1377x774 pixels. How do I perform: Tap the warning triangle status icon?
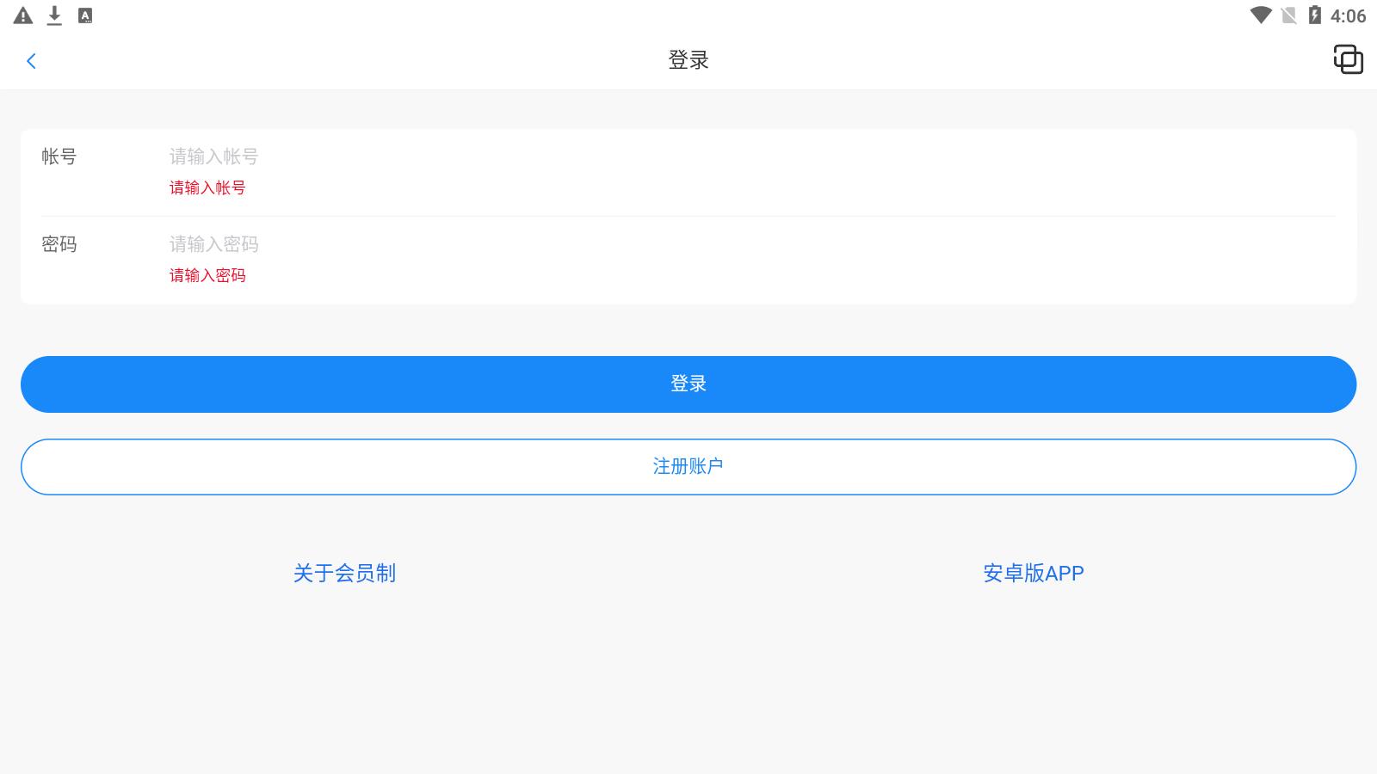coord(23,15)
